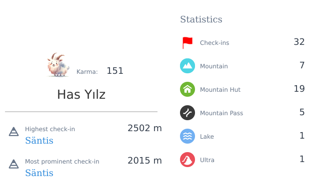Click the Most prominent check-in triangle icon
The width and height of the screenshot is (325, 192).
click(13, 164)
